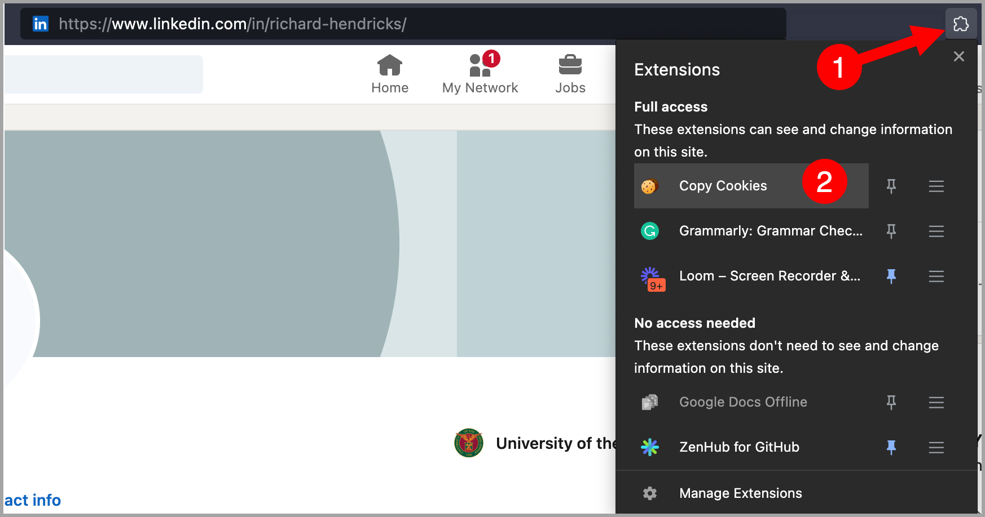Unpin the ZenHub for GitHub extension
The width and height of the screenshot is (985, 517).
click(891, 447)
